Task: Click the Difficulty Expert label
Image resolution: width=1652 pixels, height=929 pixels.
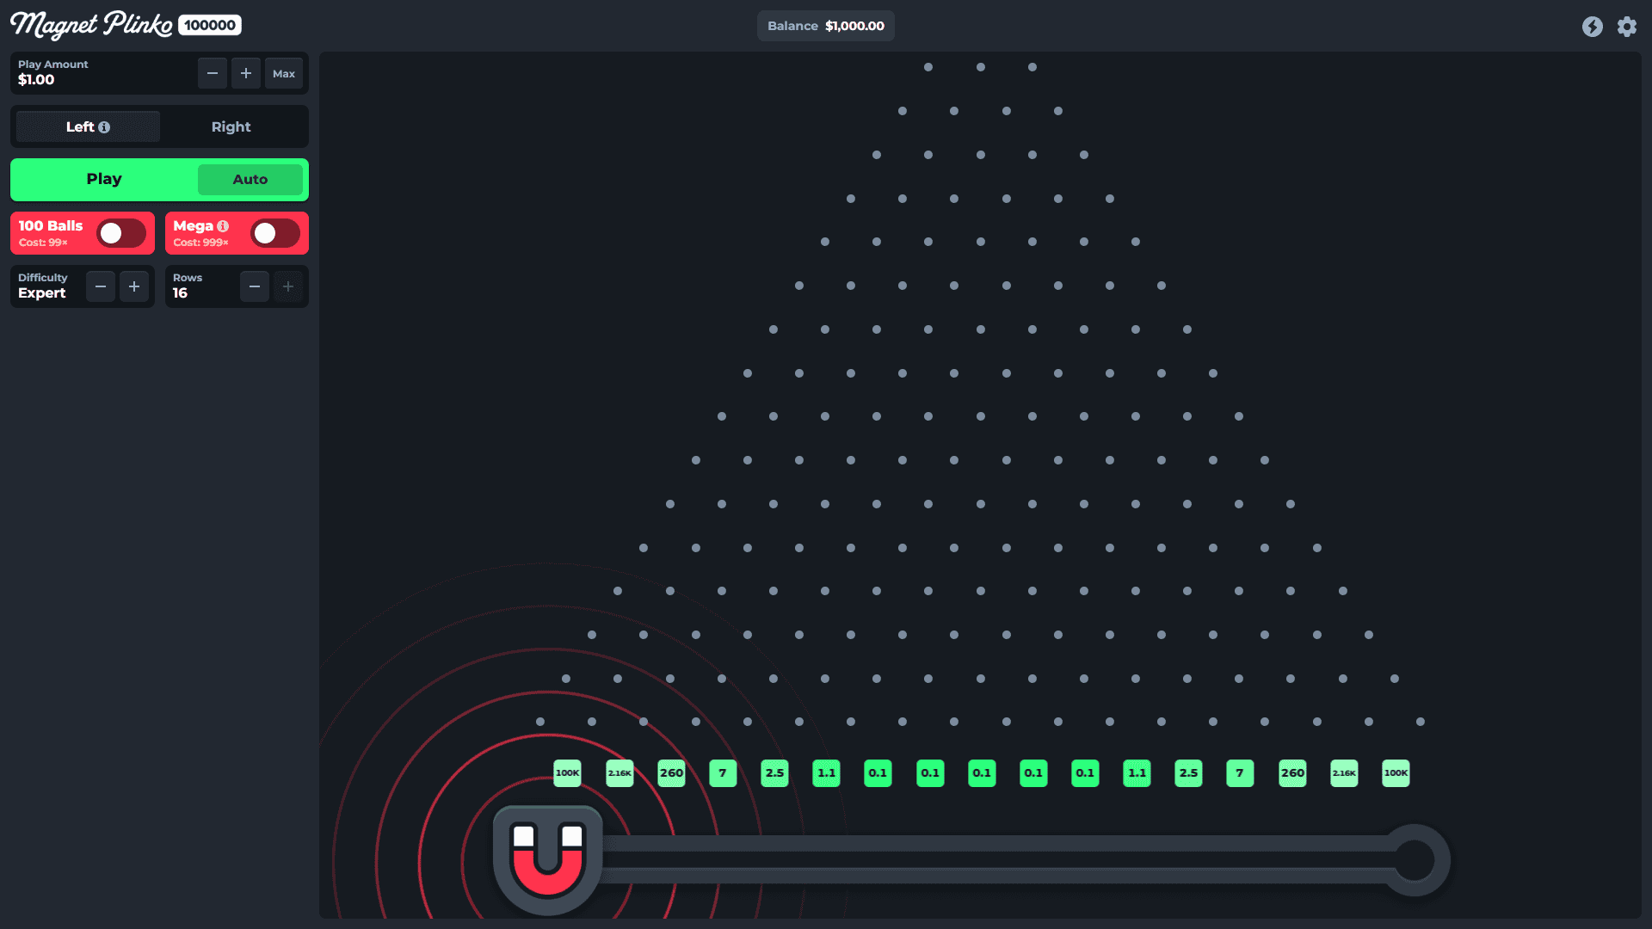Action: (x=42, y=286)
